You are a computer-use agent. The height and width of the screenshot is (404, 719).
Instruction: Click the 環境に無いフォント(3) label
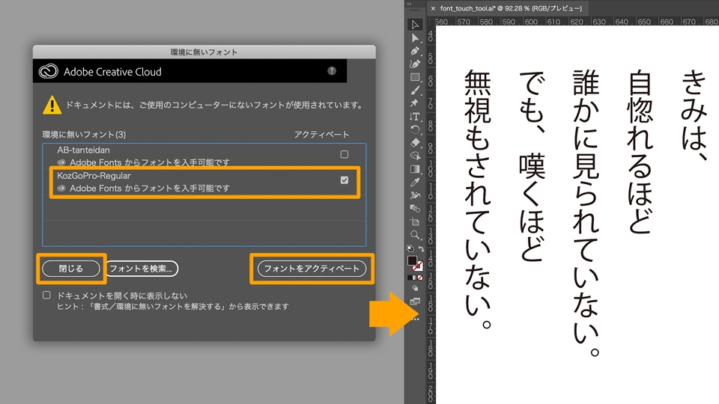(84, 134)
